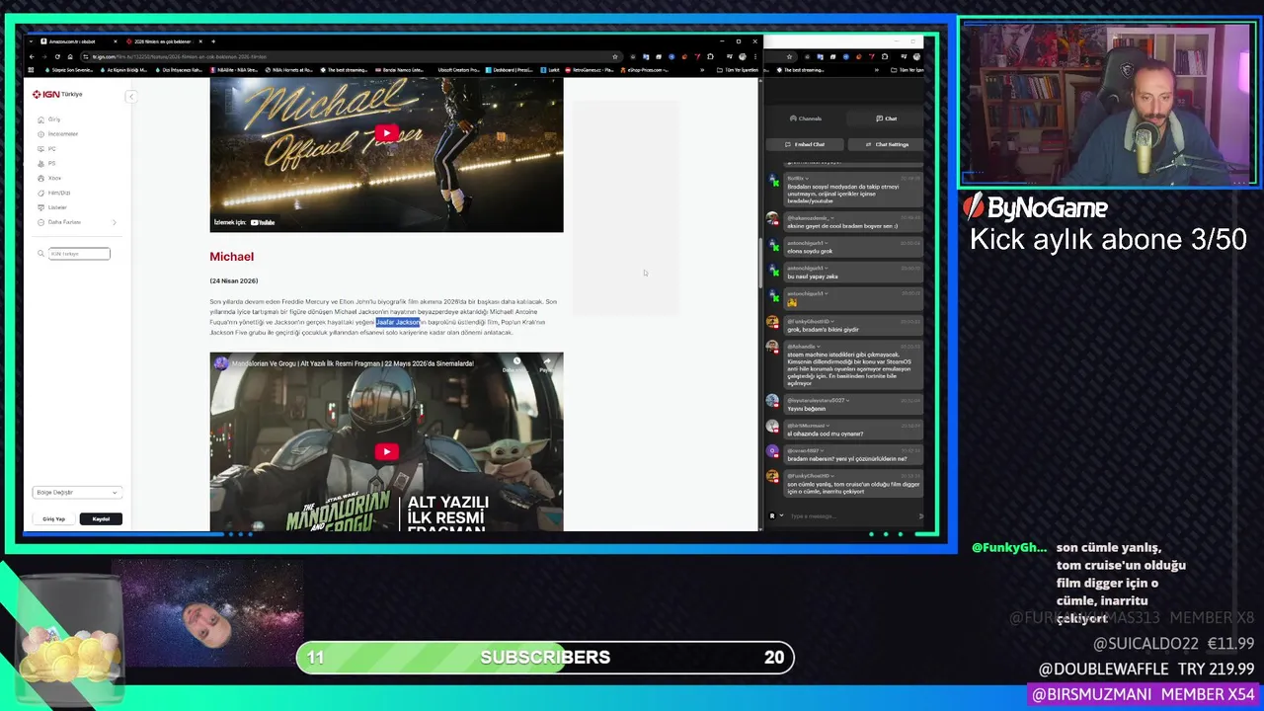Screen dimensions: 1264x711
Task: Open a new browser tab
Action: pyautogui.click(x=213, y=41)
